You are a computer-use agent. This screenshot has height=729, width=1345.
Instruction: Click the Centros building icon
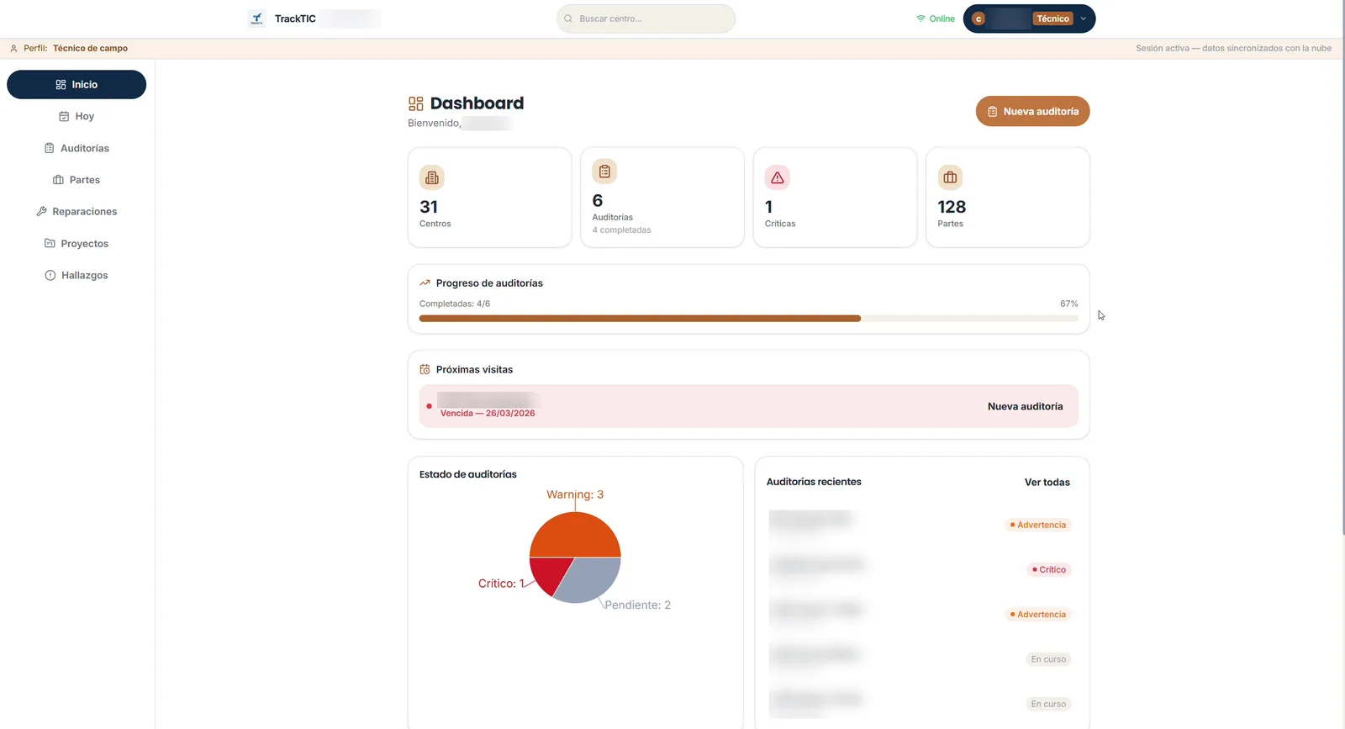(x=432, y=177)
